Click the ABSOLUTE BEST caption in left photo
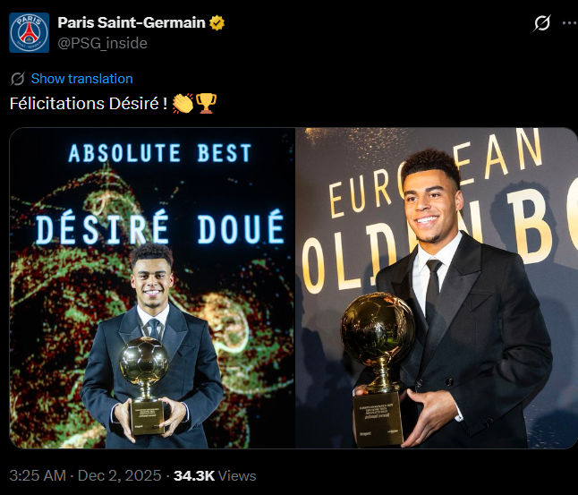The height and width of the screenshot is (495, 578). 160,153
